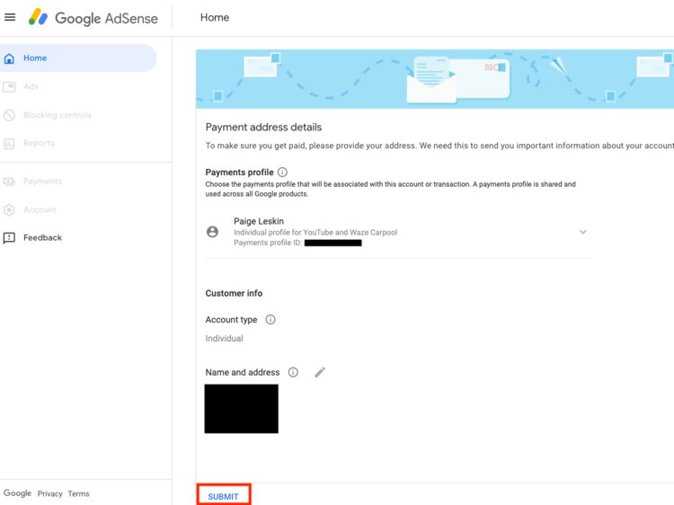674x505 pixels.
Task: Click the Blocking controls icon
Action: [x=10, y=115]
